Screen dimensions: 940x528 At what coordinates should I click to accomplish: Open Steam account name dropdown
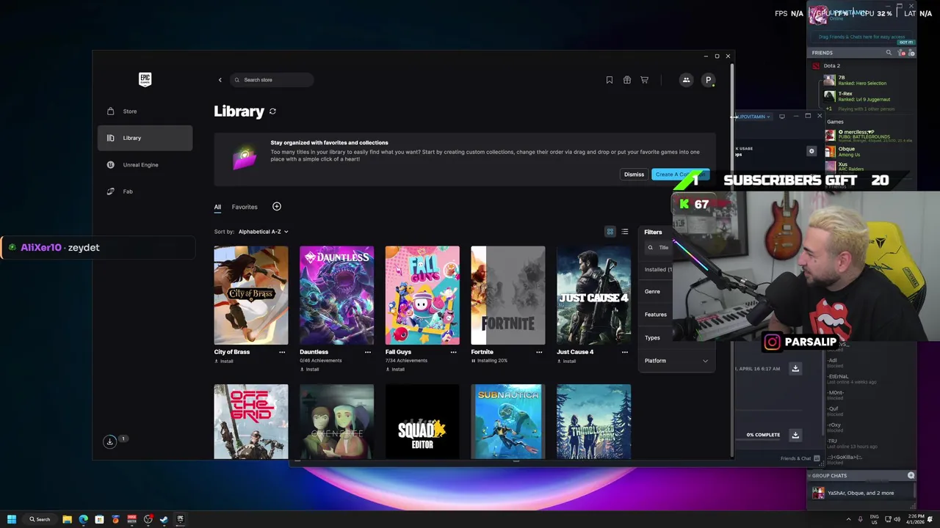click(x=753, y=117)
